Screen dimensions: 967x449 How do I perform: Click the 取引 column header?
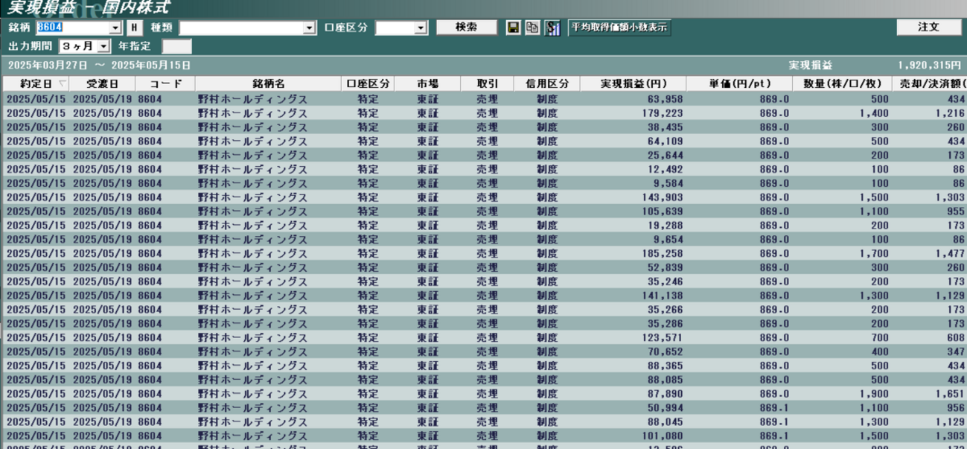point(488,83)
